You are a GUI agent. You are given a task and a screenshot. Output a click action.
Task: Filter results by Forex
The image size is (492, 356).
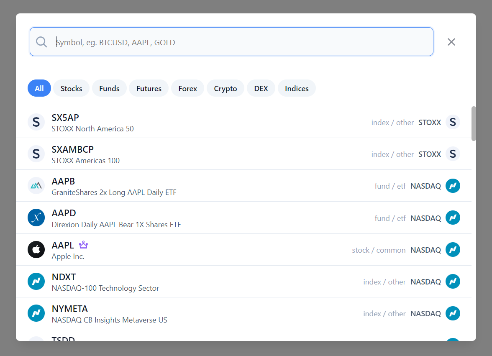[x=187, y=88]
